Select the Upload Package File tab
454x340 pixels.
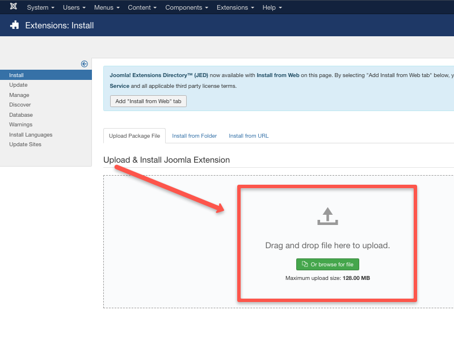click(x=134, y=136)
